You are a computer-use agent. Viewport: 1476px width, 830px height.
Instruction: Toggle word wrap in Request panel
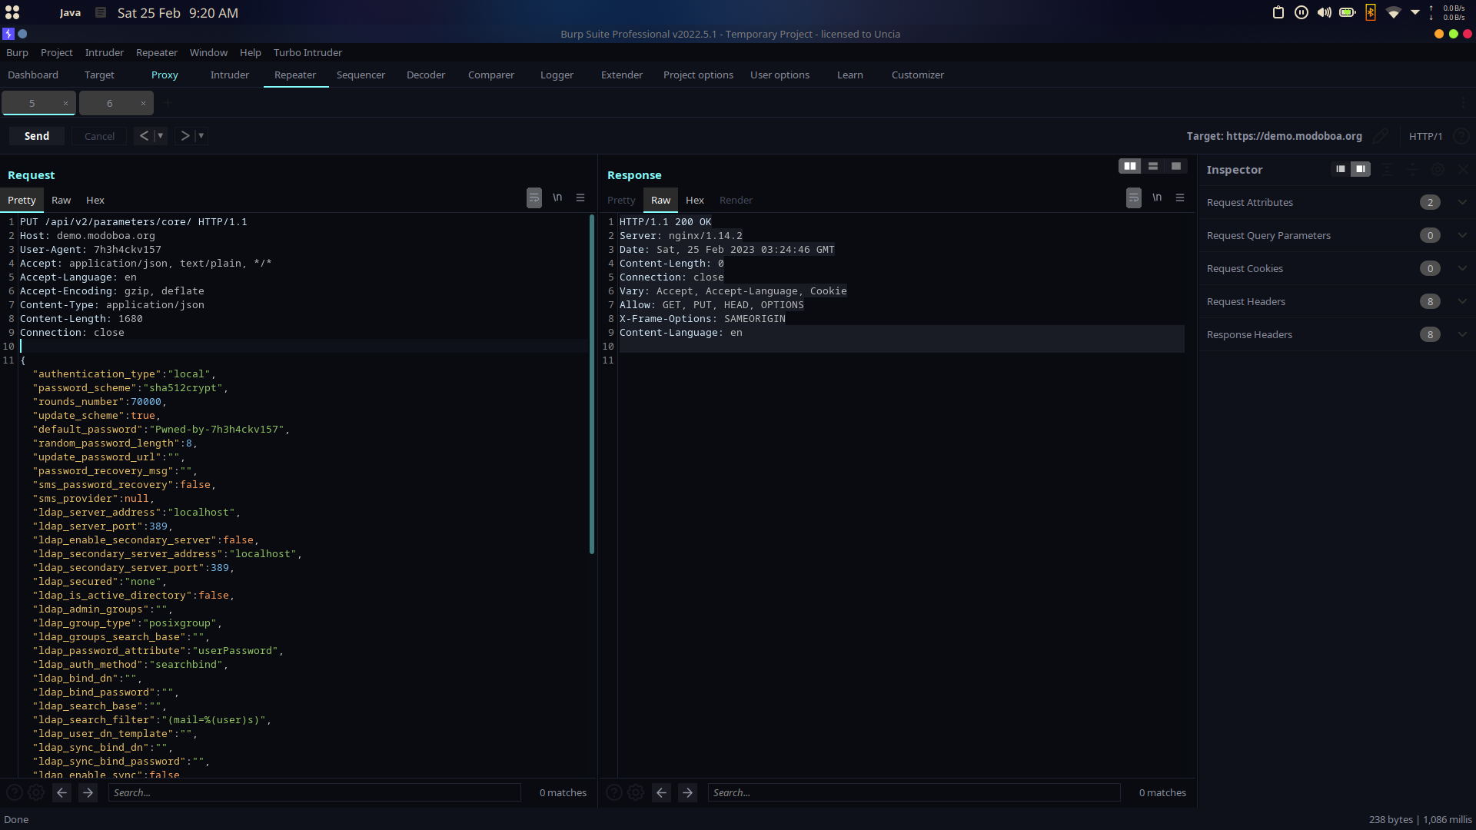tap(534, 198)
